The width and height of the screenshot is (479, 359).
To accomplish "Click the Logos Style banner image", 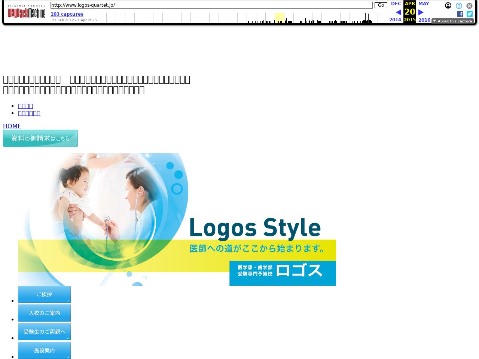I will tap(177, 219).
